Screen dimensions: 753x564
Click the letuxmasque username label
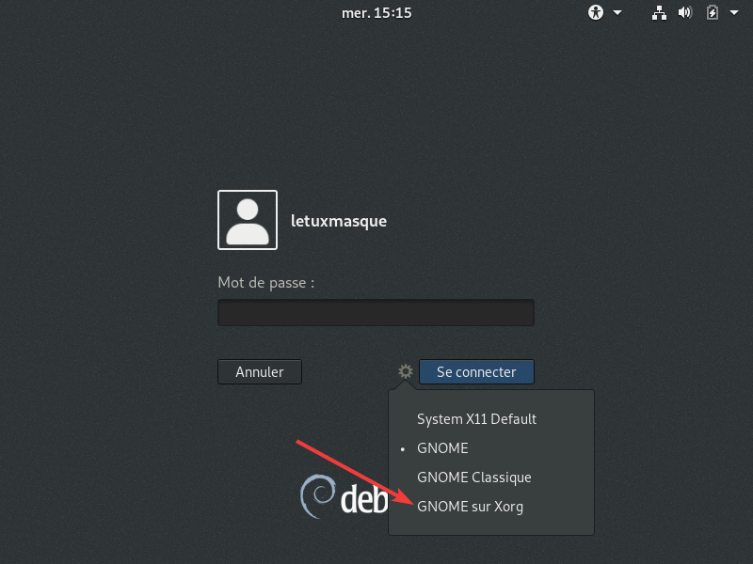[339, 221]
